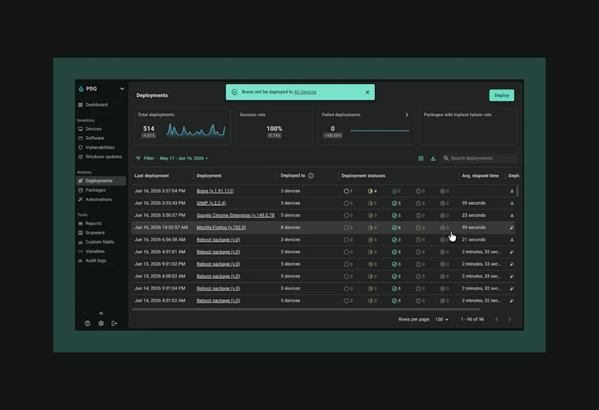Open GIMP (v.3.2.4) deployment

click(211, 203)
